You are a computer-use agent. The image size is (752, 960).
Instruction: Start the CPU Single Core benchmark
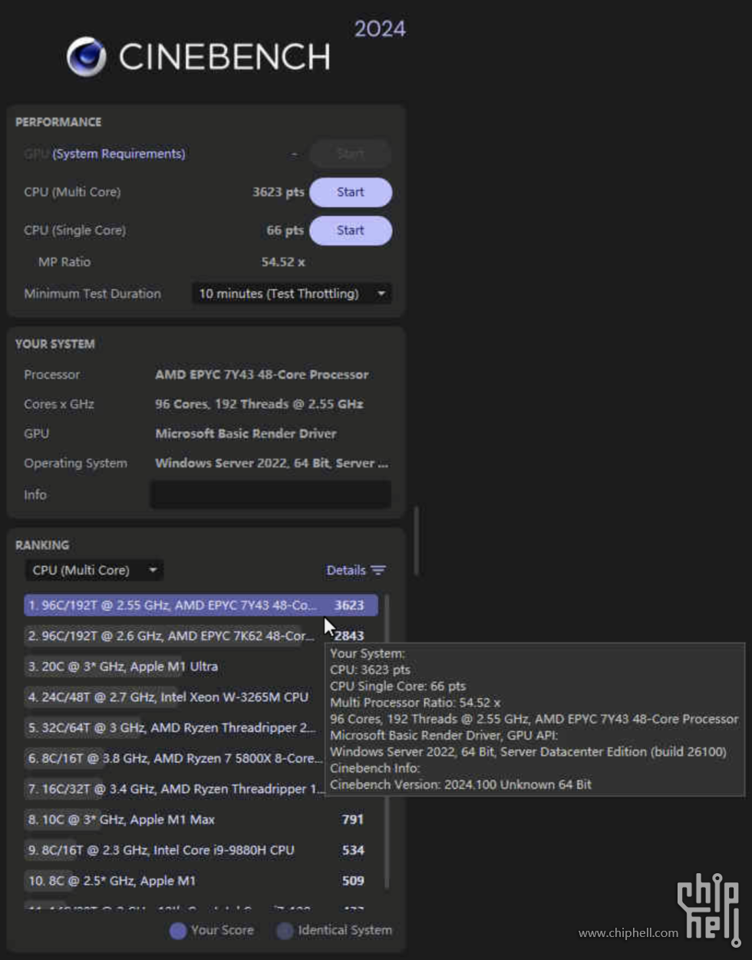(x=351, y=230)
